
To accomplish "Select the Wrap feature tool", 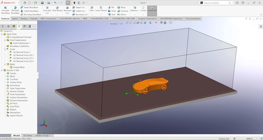I will point(121,7).
